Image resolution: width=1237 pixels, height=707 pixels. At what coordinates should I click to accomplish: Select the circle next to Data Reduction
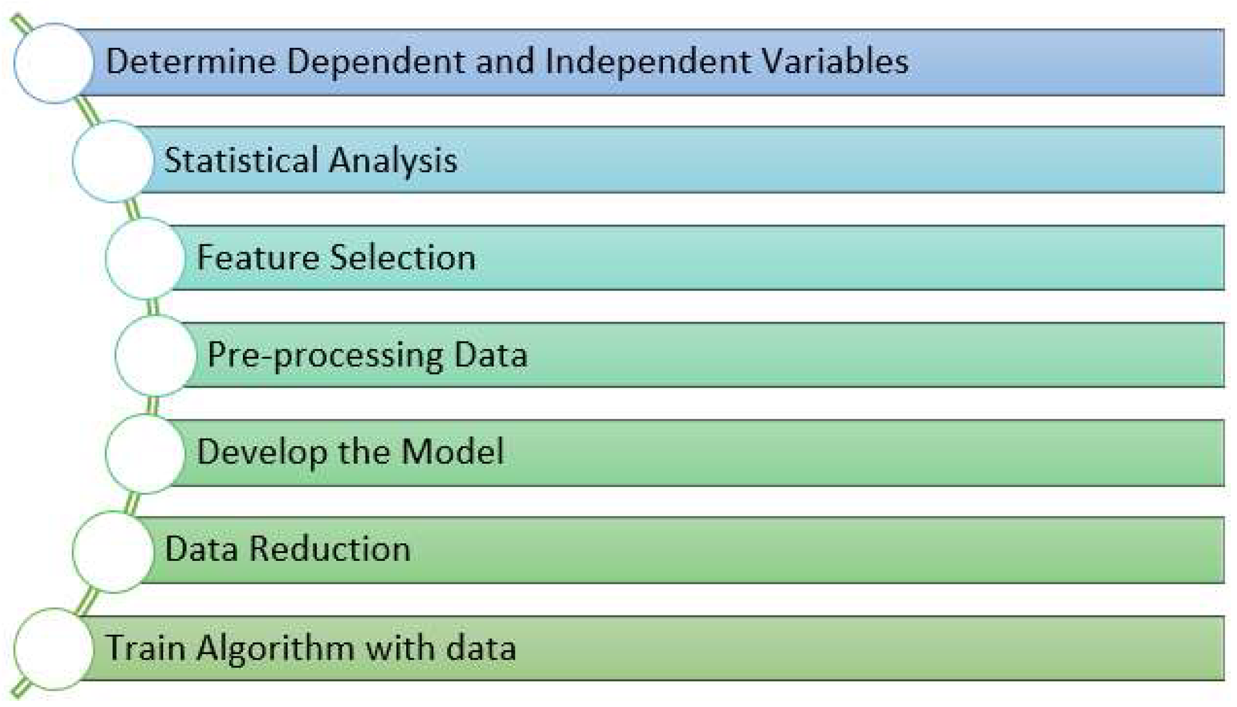coord(113,550)
